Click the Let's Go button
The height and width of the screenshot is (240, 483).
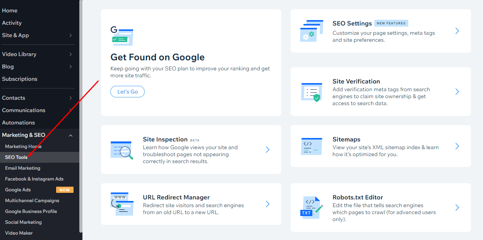point(128,92)
